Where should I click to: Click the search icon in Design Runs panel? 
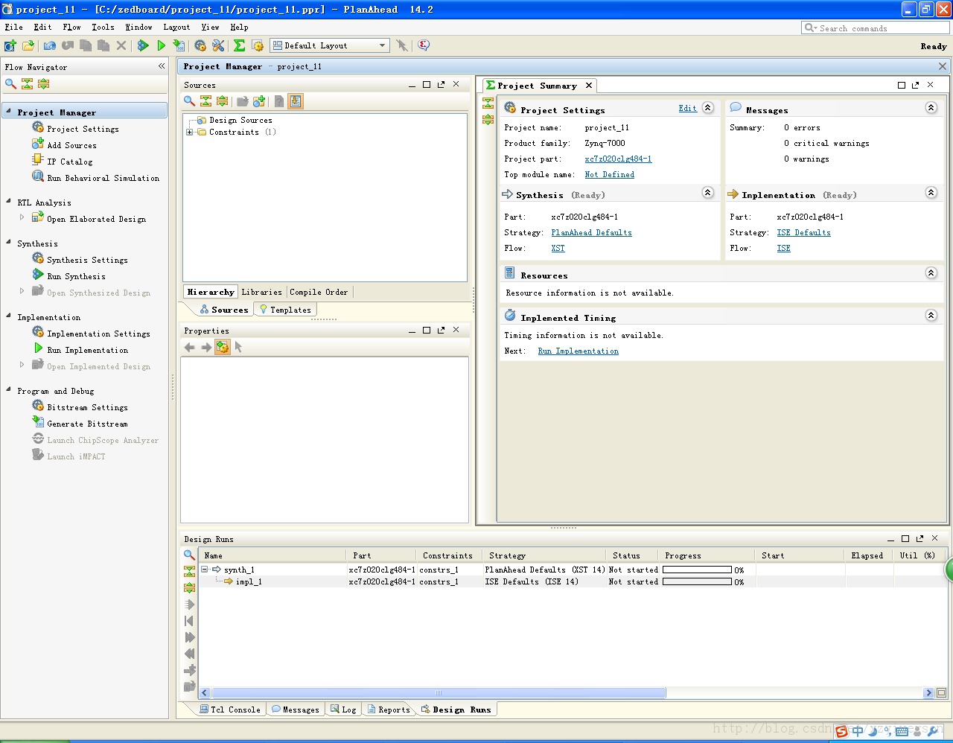click(189, 555)
